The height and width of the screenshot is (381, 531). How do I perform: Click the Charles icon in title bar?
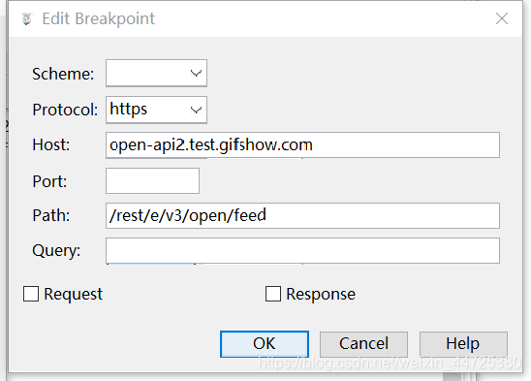[27, 18]
